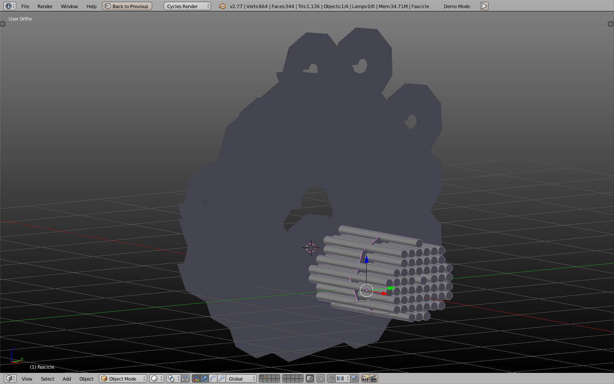Open the 3D View editor type selector

tap(10, 378)
